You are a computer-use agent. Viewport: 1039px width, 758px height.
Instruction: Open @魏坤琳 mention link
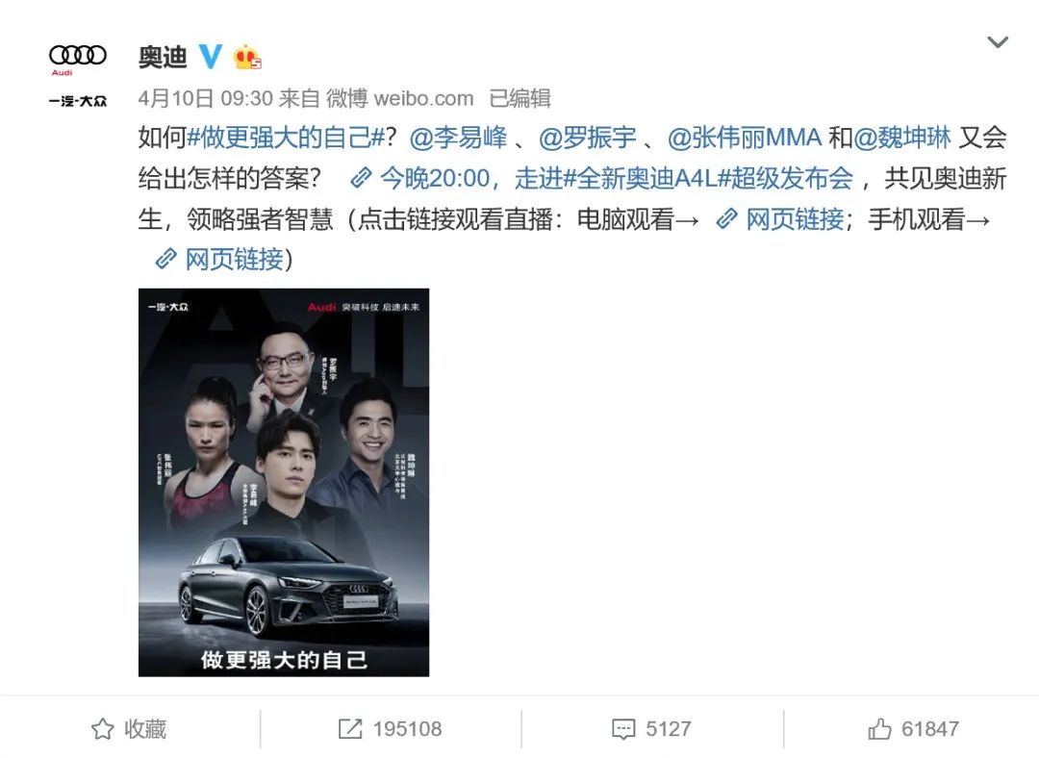click(x=901, y=138)
